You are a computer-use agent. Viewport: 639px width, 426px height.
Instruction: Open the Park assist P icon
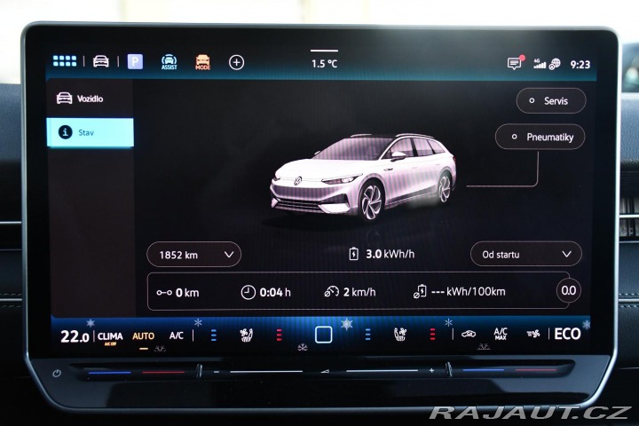[135, 61]
